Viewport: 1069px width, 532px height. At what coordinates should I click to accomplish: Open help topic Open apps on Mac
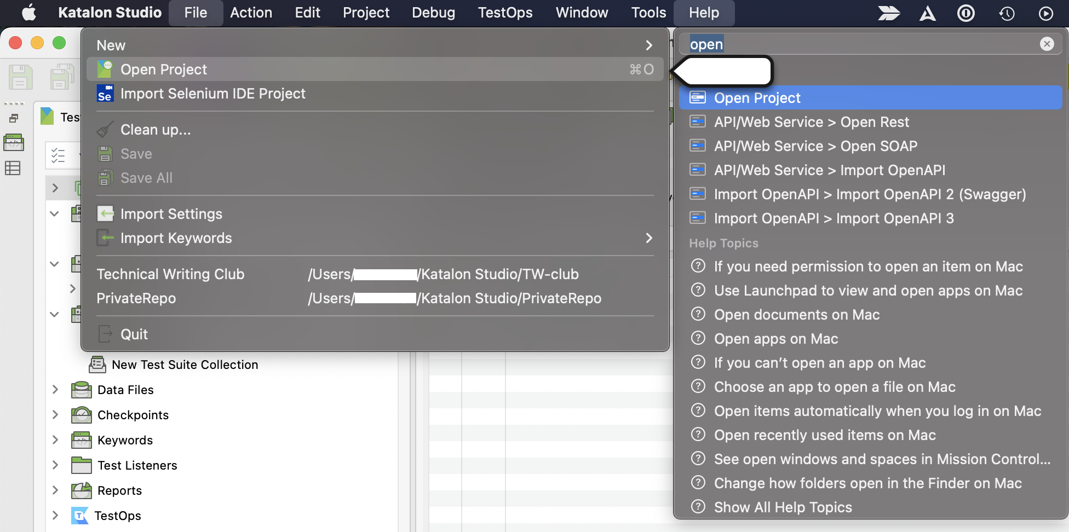pyautogui.click(x=775, y=339)
